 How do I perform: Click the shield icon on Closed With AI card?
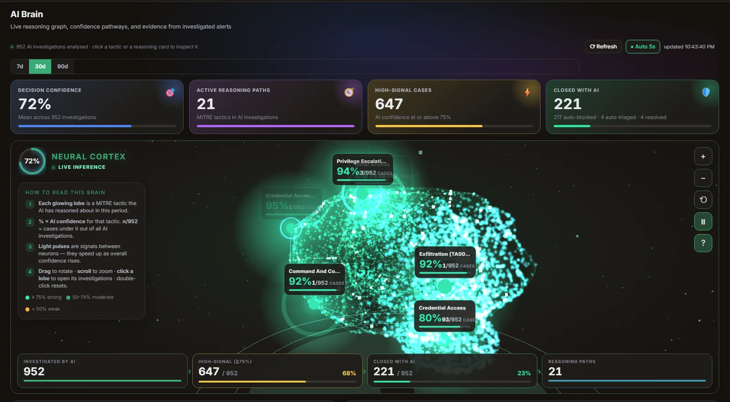pos(706,93)
